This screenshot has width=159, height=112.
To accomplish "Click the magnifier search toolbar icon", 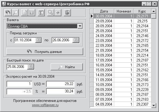I will [15, 13].
